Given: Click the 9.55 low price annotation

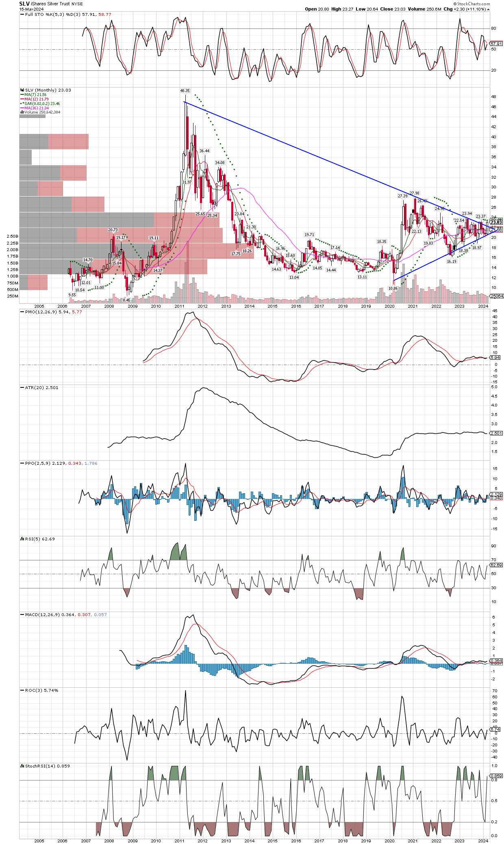Looking at the screenshot, I should pyautogui.click(x=72, y=295).
